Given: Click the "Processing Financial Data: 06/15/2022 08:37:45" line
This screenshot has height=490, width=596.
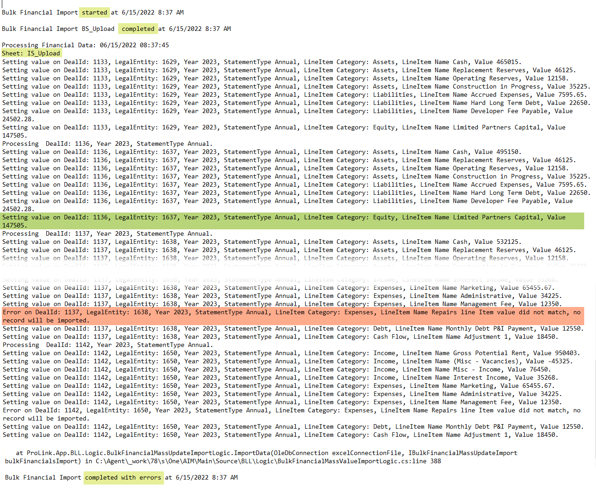Looking at the screenshot, I should [85, 45].
